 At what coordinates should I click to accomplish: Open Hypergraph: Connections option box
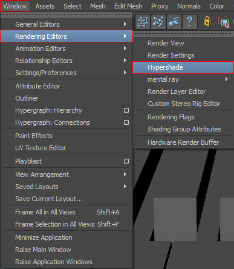click(126, 122)
